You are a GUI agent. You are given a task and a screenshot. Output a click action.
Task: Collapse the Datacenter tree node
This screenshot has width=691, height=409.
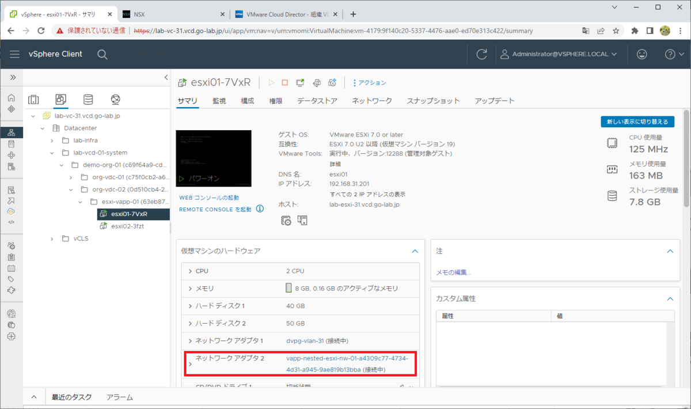[x=42, y=128]
